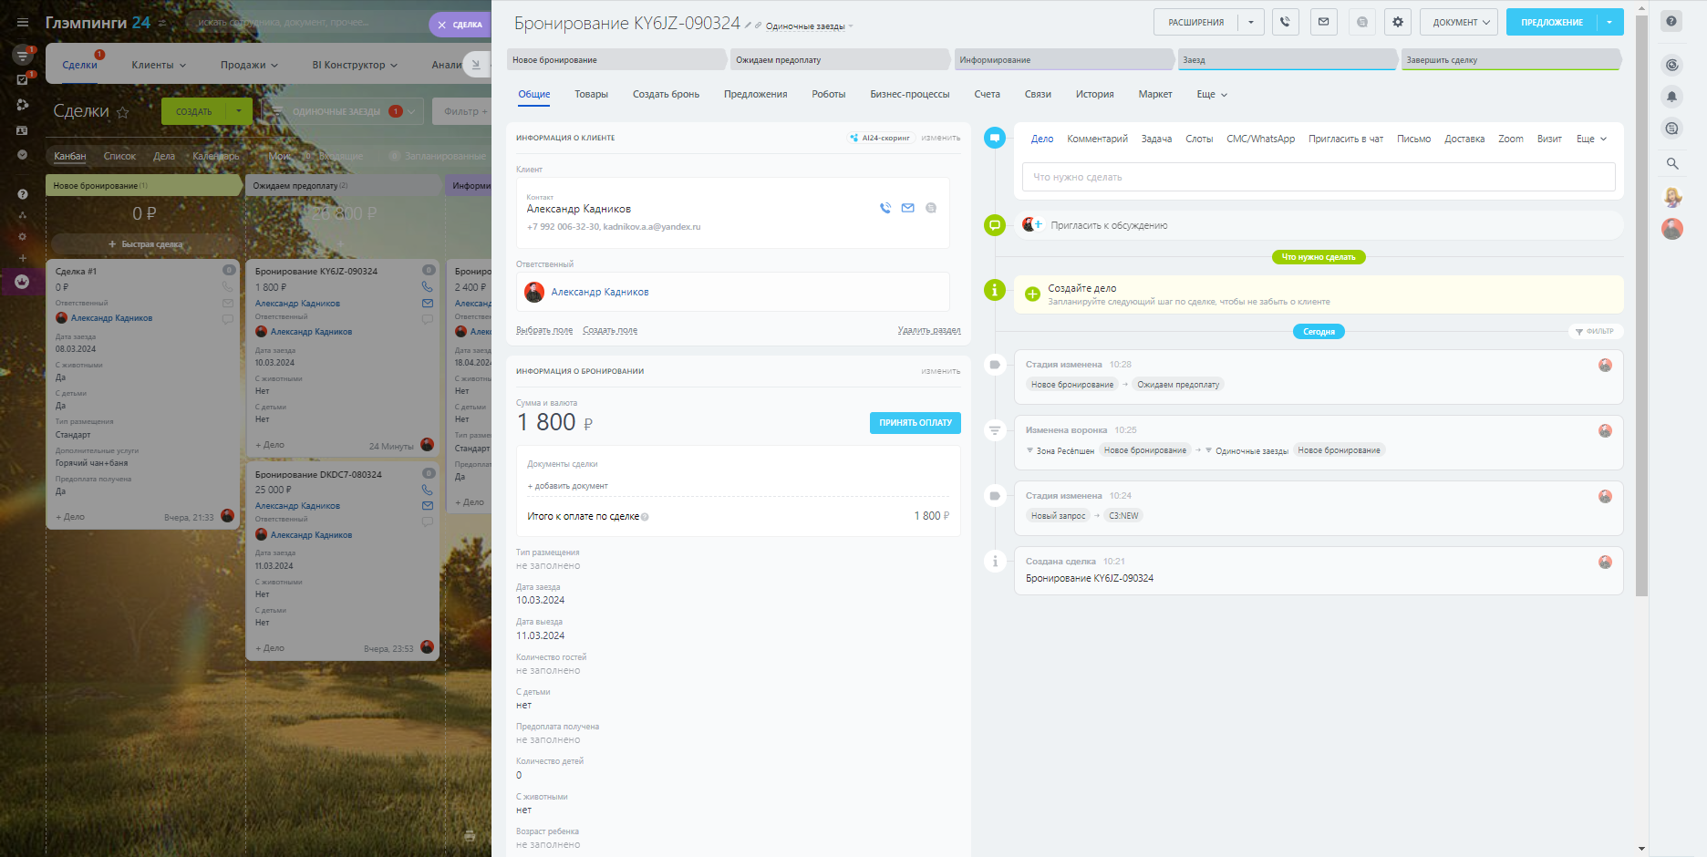
Task: Click the search magnifier in right sidebar
Action: (x=1671, y=164)
